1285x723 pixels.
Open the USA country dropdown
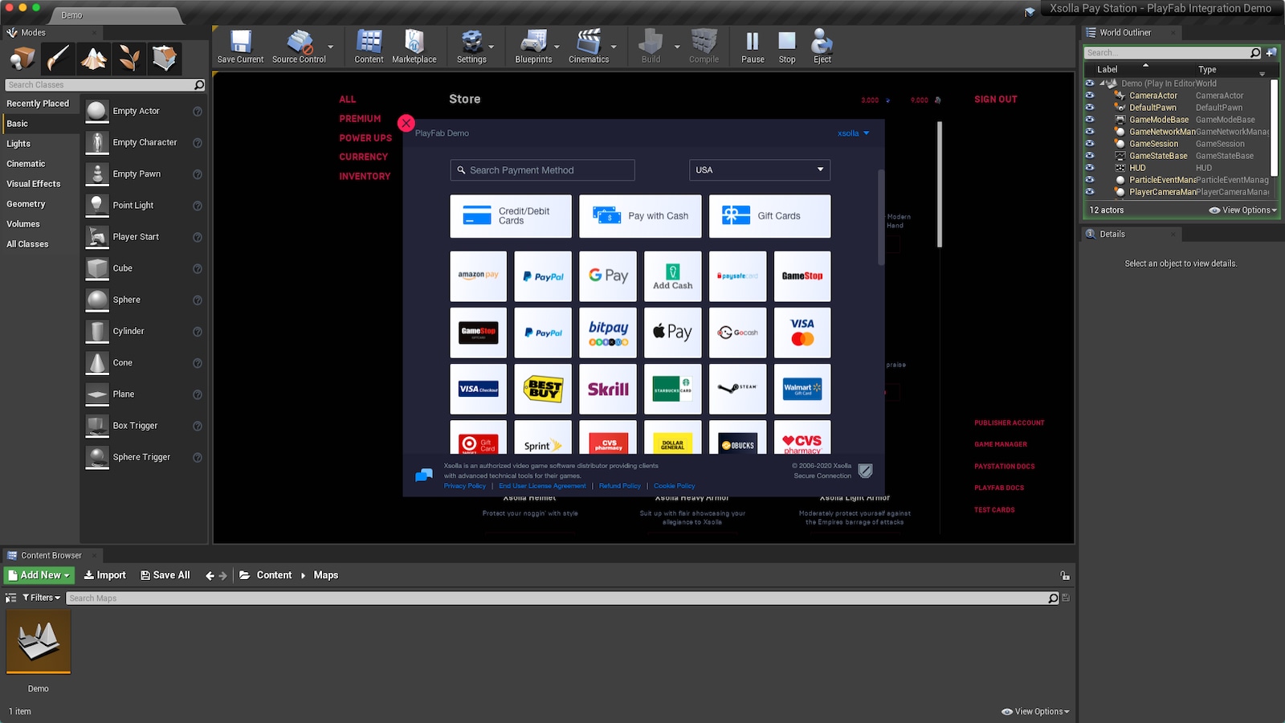click(x=759, y=170)
